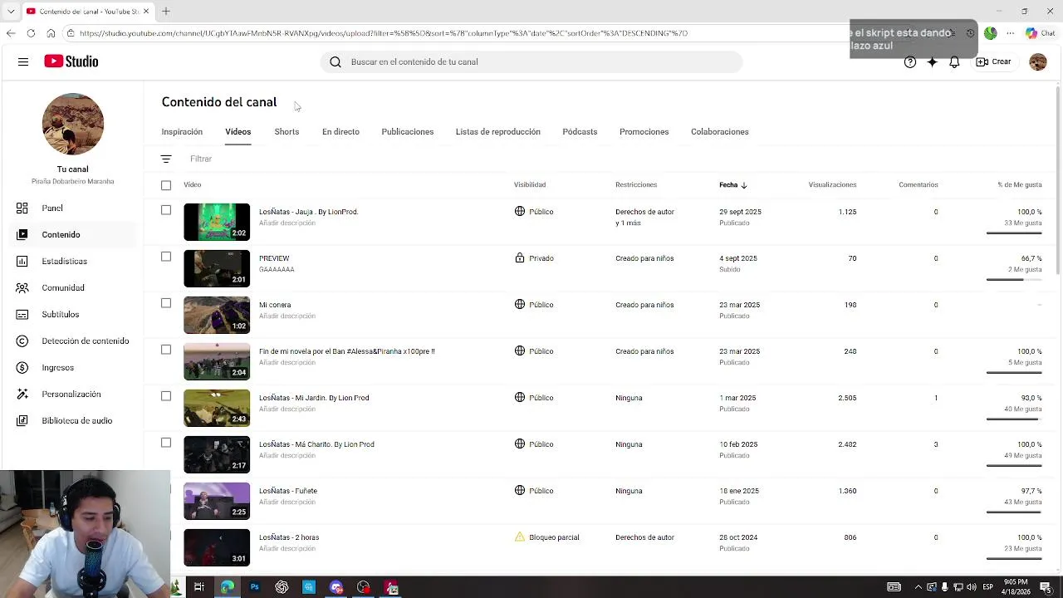Open Discord from the taskbar

click(x=336, y=587)
